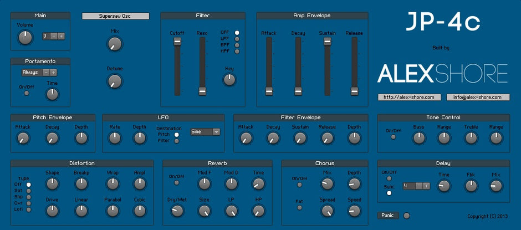The width and height of the screenshot is (521, 230).
Task: Click the LFO Rate knob
Action: point(115,138)
